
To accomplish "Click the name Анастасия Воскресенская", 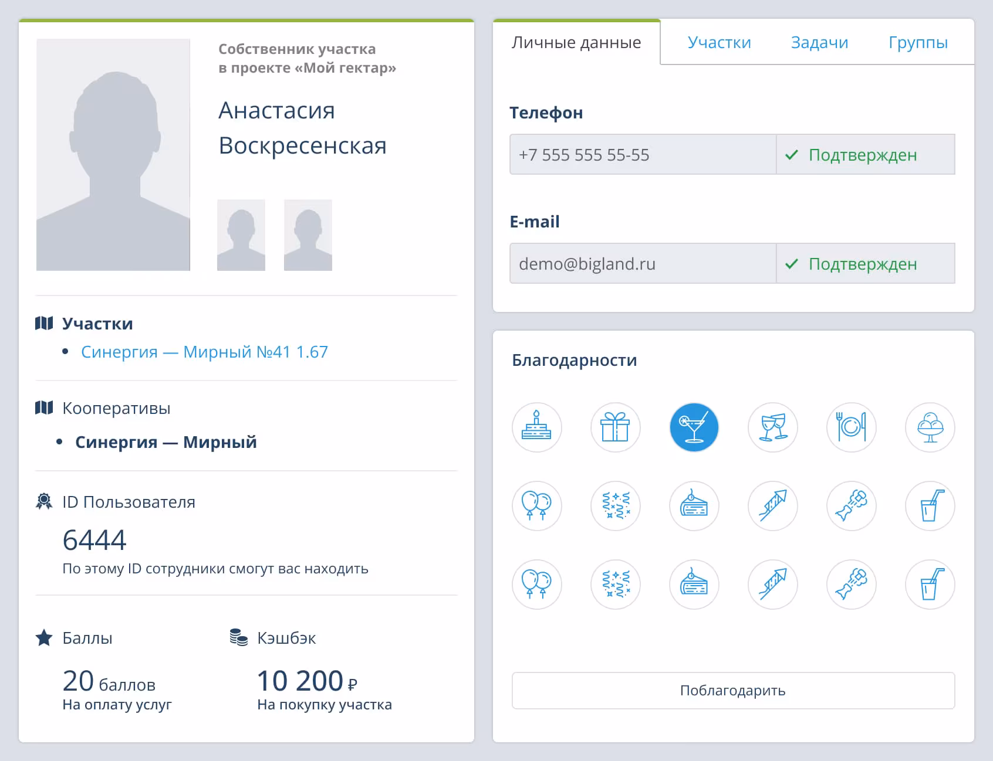I will 302,128.
